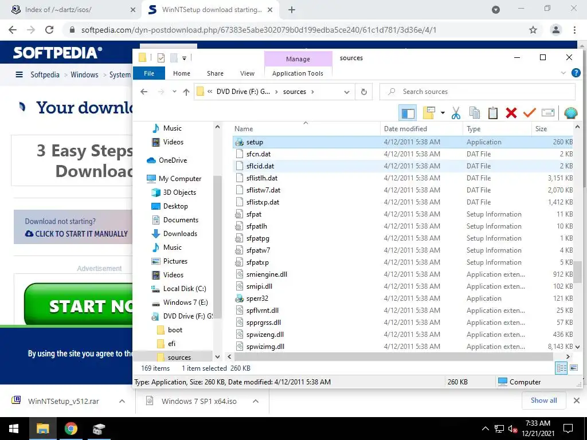Bookmark this page star icon in Chrome
The width and height of the screenshot is (587, 440).
point(533,30)
